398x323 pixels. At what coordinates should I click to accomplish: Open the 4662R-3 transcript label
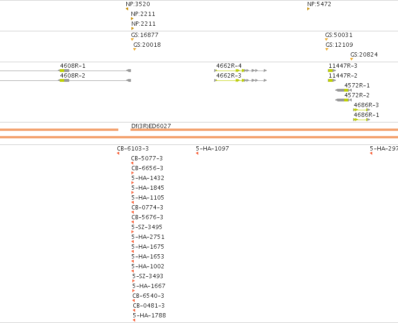229,76
